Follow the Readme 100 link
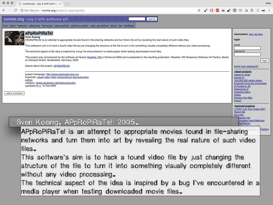273x205 pixels. click(94, 57)
